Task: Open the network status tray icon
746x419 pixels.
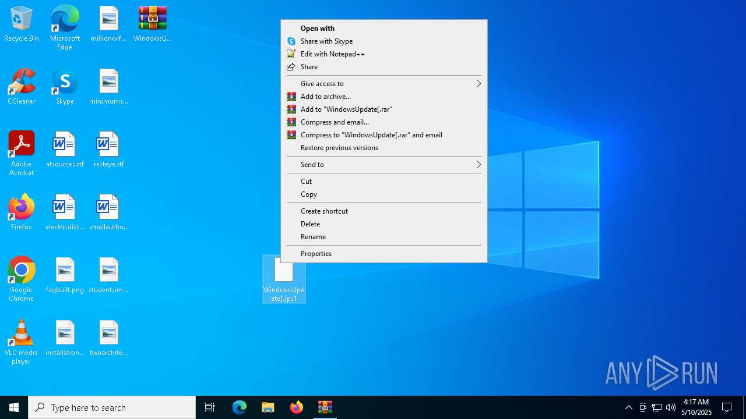Action: tap(657, 407)
